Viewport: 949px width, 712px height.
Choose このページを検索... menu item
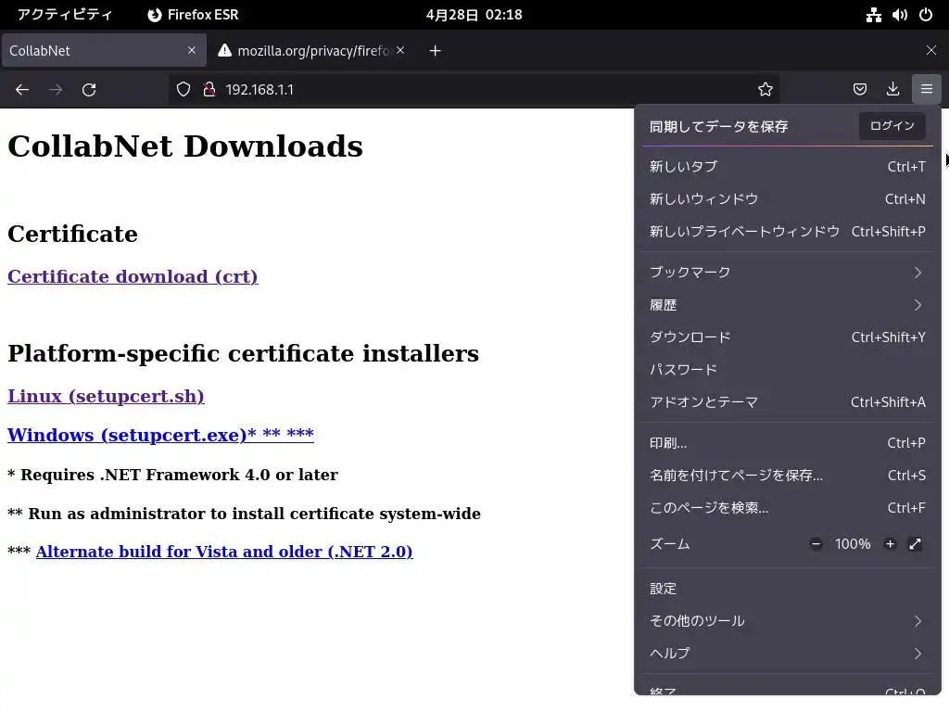click(787, 508)
